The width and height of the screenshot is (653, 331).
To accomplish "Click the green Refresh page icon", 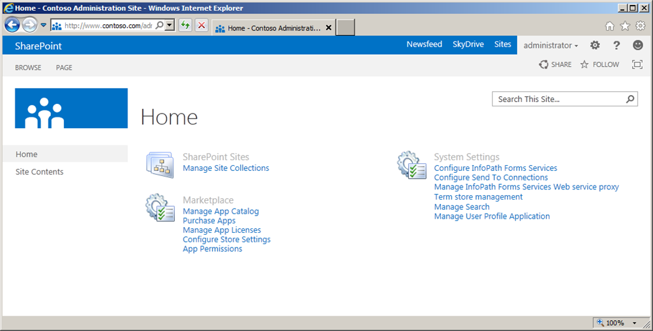I will [x=185, y=26].
